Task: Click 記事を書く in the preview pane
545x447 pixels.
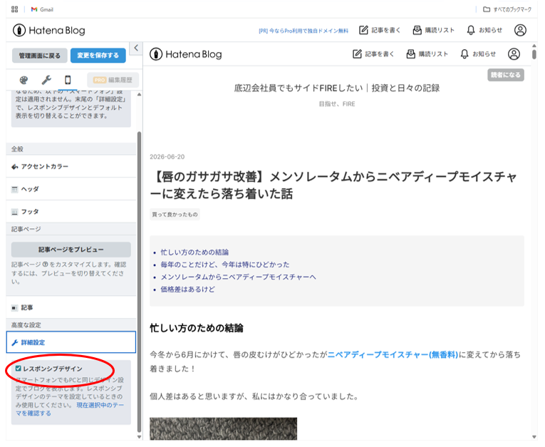Action: point(373,54)
